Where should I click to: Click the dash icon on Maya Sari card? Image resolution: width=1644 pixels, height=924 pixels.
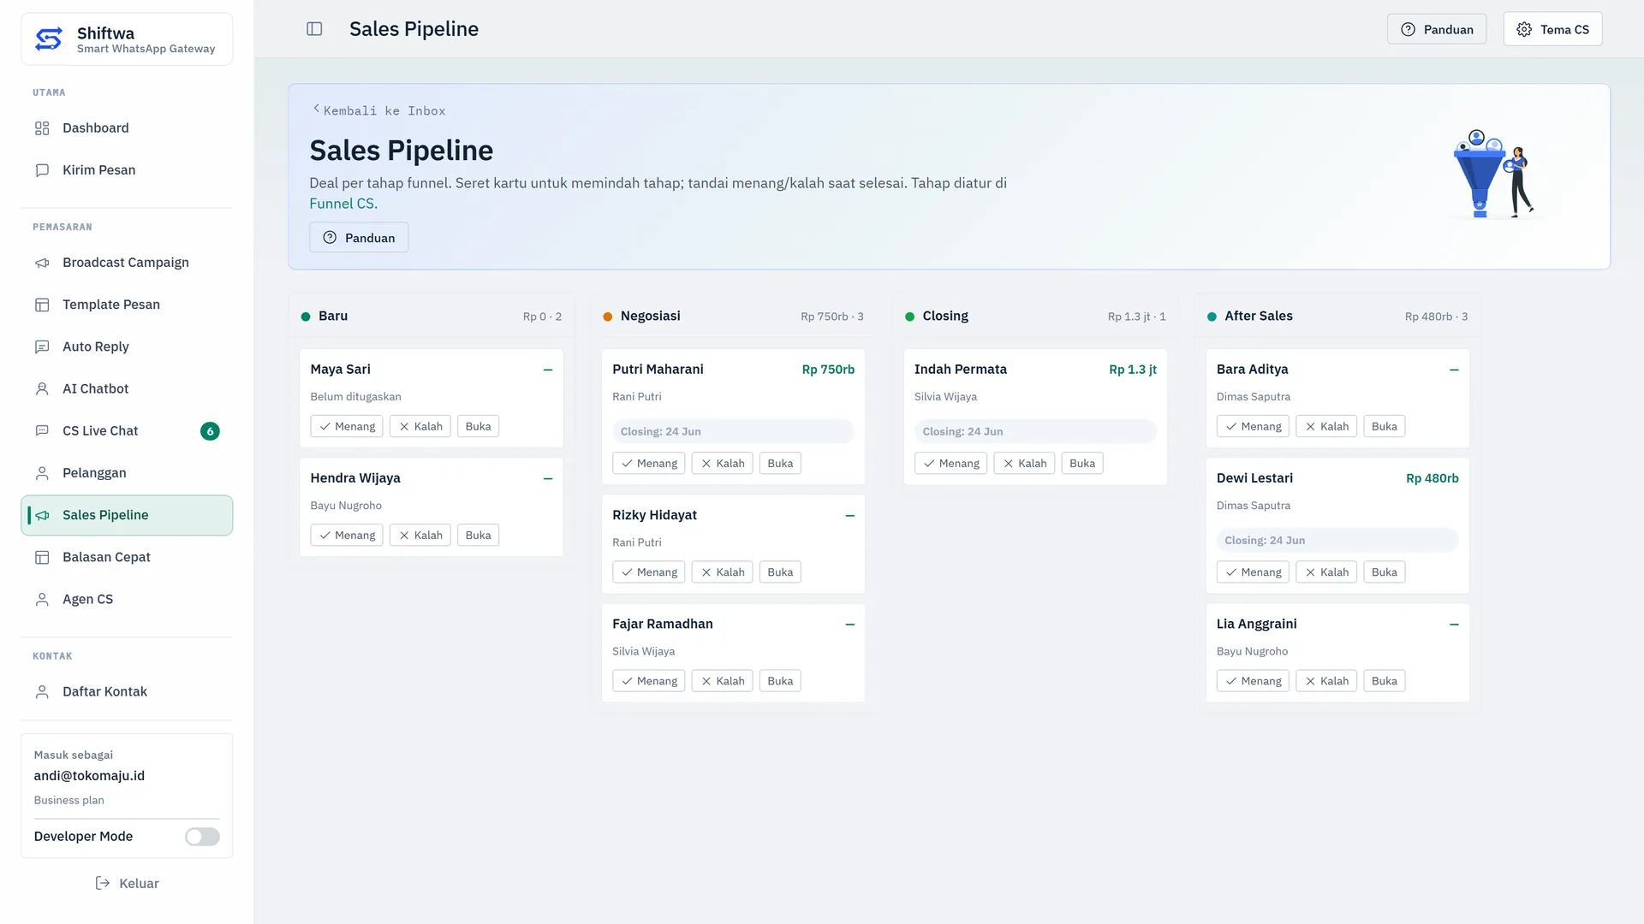pyautogui.click(x=548, y=370)
